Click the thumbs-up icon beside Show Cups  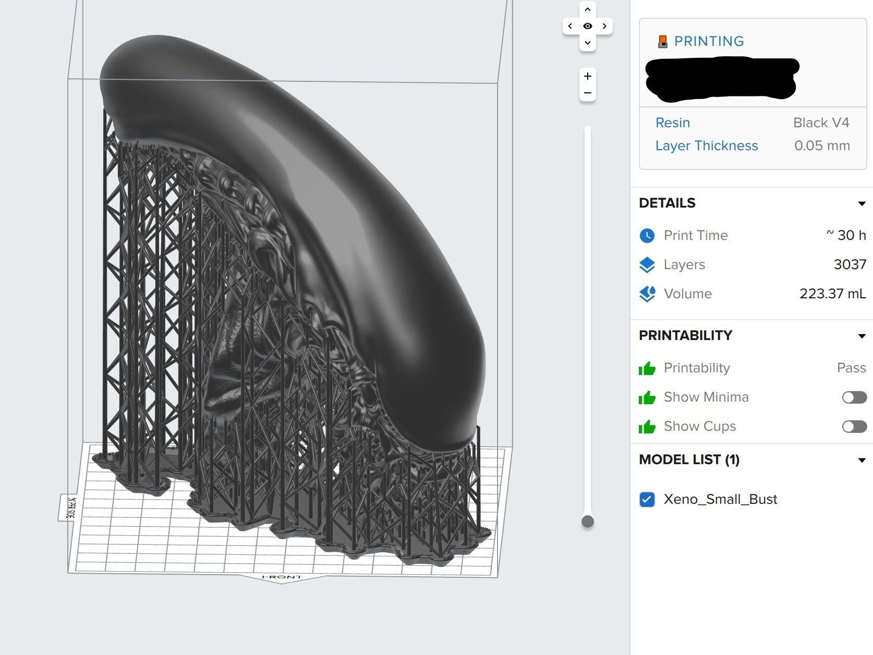[x=647, y=427]
